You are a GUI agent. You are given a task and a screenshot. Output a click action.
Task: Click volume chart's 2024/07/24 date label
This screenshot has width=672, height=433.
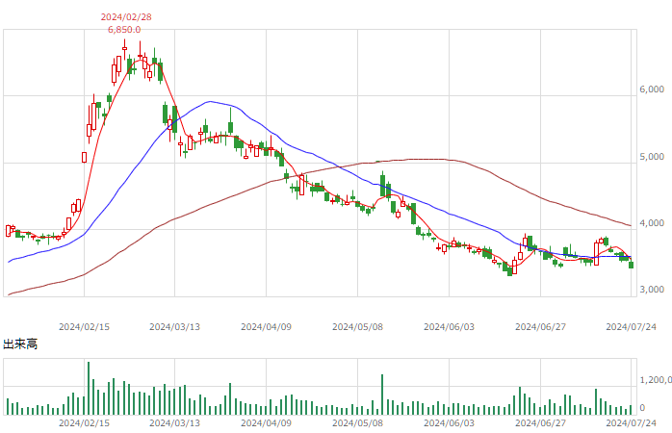(631, 423)
